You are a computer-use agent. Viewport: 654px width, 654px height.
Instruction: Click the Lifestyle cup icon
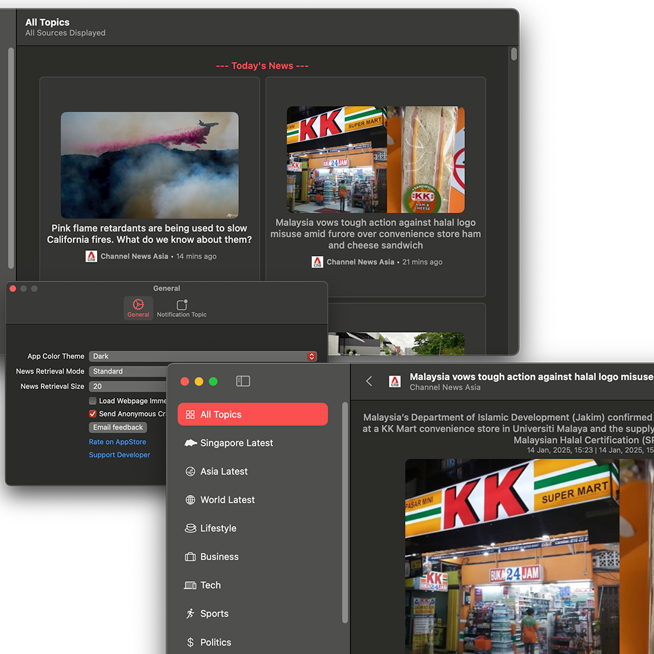(190, 528)
